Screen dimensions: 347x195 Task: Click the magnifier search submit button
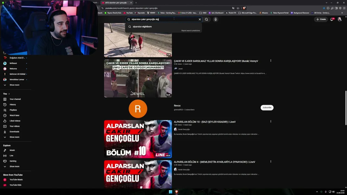coord(206,19)
